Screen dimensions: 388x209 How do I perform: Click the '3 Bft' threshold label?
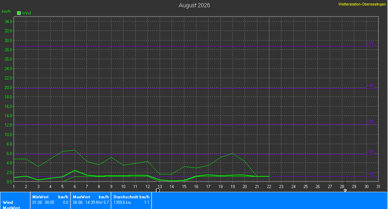(x=370, y=121)
